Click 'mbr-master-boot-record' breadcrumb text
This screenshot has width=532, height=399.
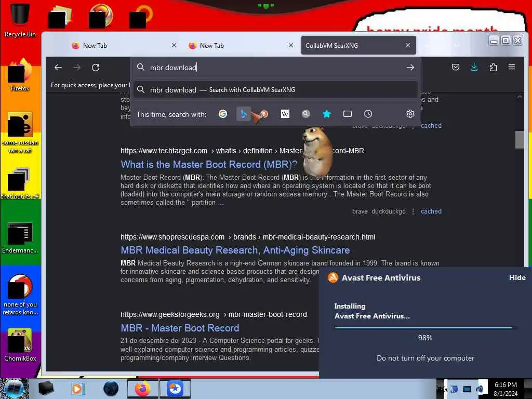pos(268,314)
